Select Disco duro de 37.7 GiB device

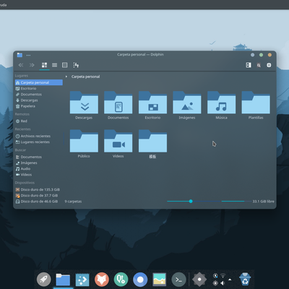click(x=39, y=196)
